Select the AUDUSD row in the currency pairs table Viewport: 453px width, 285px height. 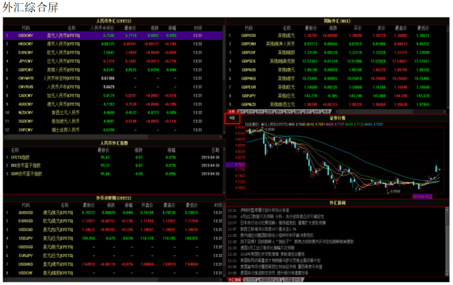point(113,213)
